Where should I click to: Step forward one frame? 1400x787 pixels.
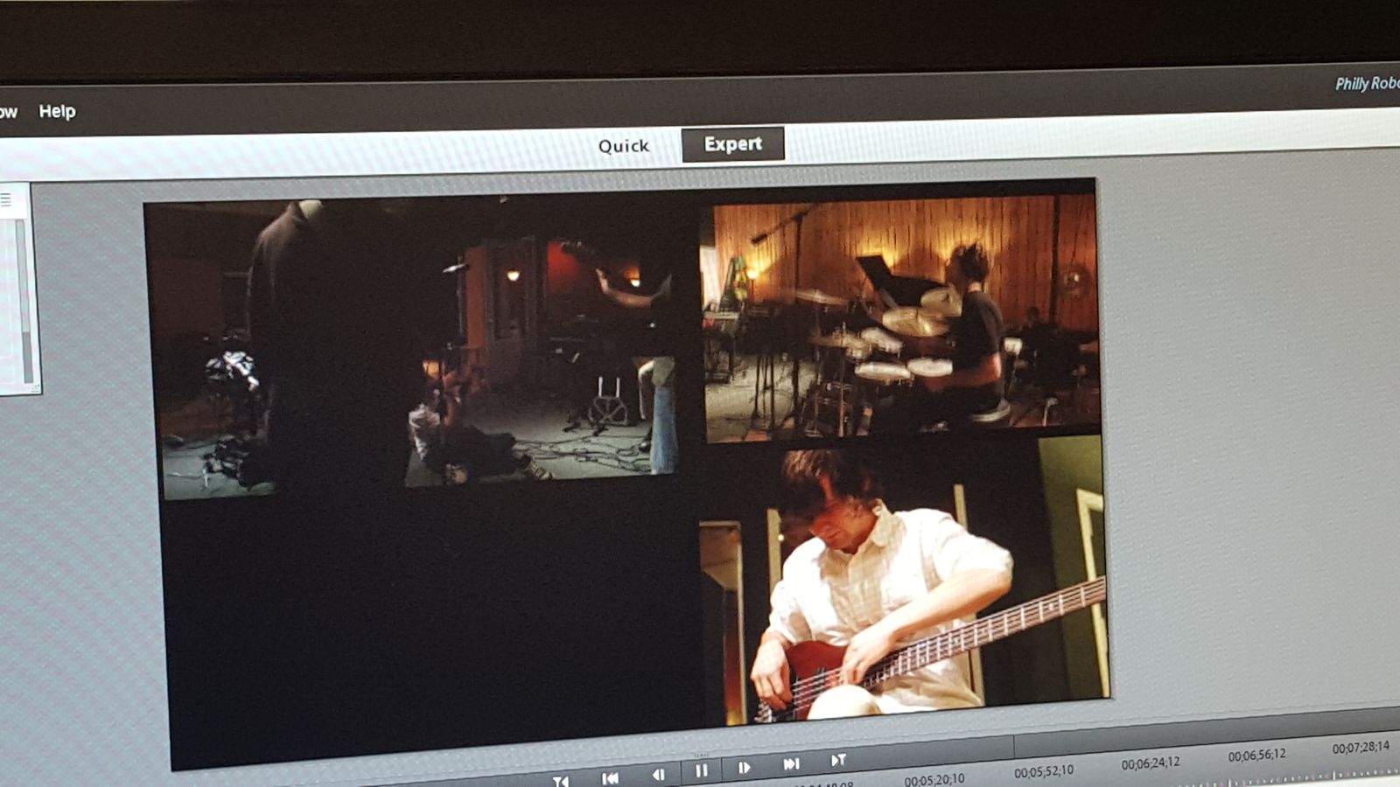pos(744,768)
